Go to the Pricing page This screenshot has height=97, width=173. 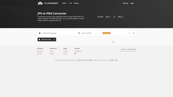click(x=76, y=3)
